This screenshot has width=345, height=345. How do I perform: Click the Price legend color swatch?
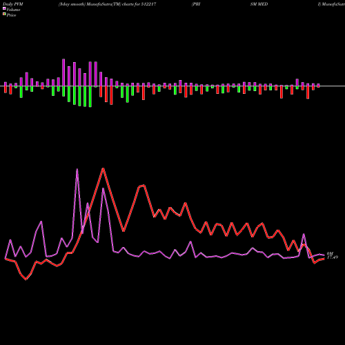click(4, 14)
